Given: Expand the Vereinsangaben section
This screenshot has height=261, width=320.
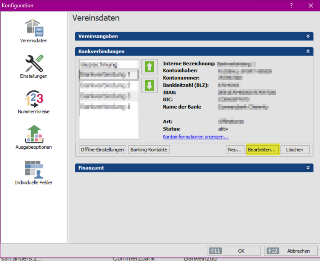Looking at the screenshot, I should 308,36.
